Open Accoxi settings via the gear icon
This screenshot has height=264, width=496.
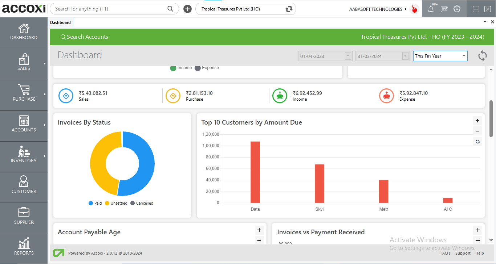(x=457, y=9)
